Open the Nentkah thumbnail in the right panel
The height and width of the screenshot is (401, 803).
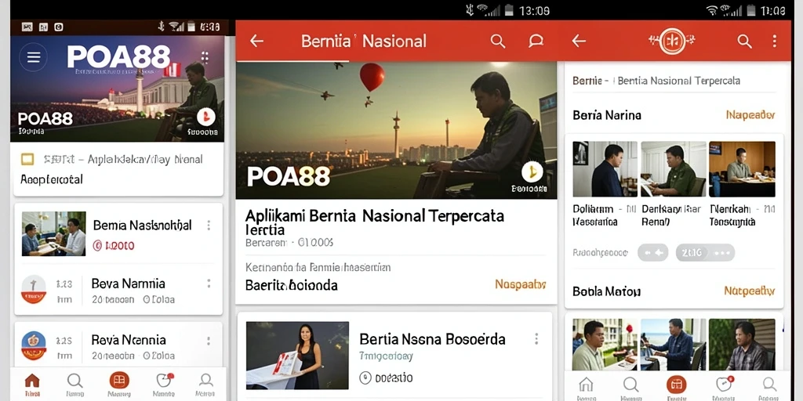point(742,169)
